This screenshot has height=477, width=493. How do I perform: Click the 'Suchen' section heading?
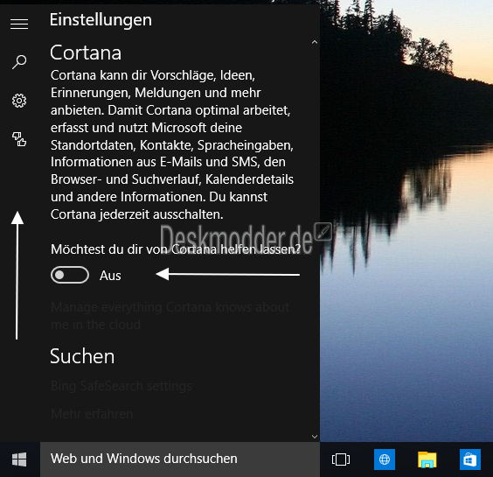click(82, 356)
